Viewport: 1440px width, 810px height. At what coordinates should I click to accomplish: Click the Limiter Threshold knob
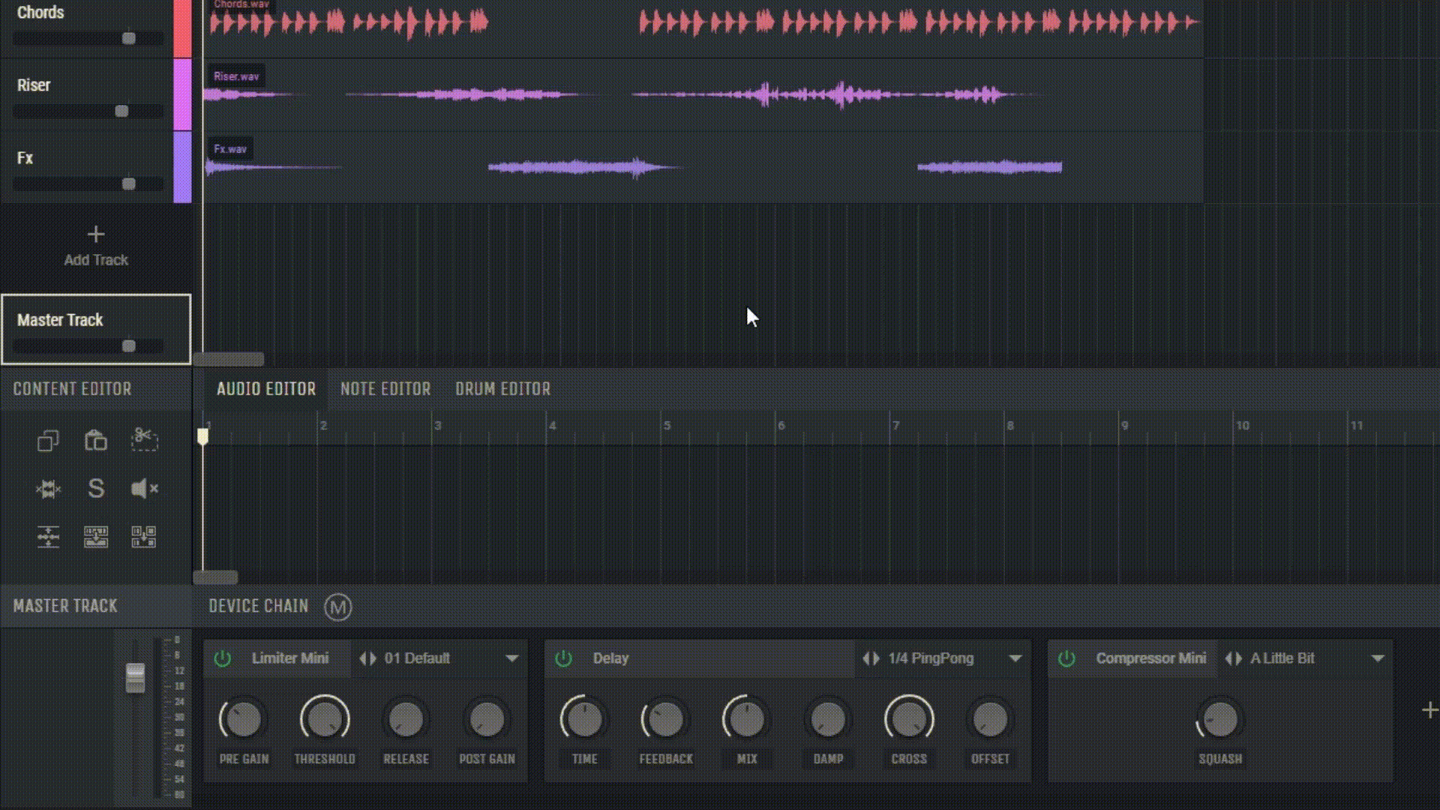click(x=325, y=720)
